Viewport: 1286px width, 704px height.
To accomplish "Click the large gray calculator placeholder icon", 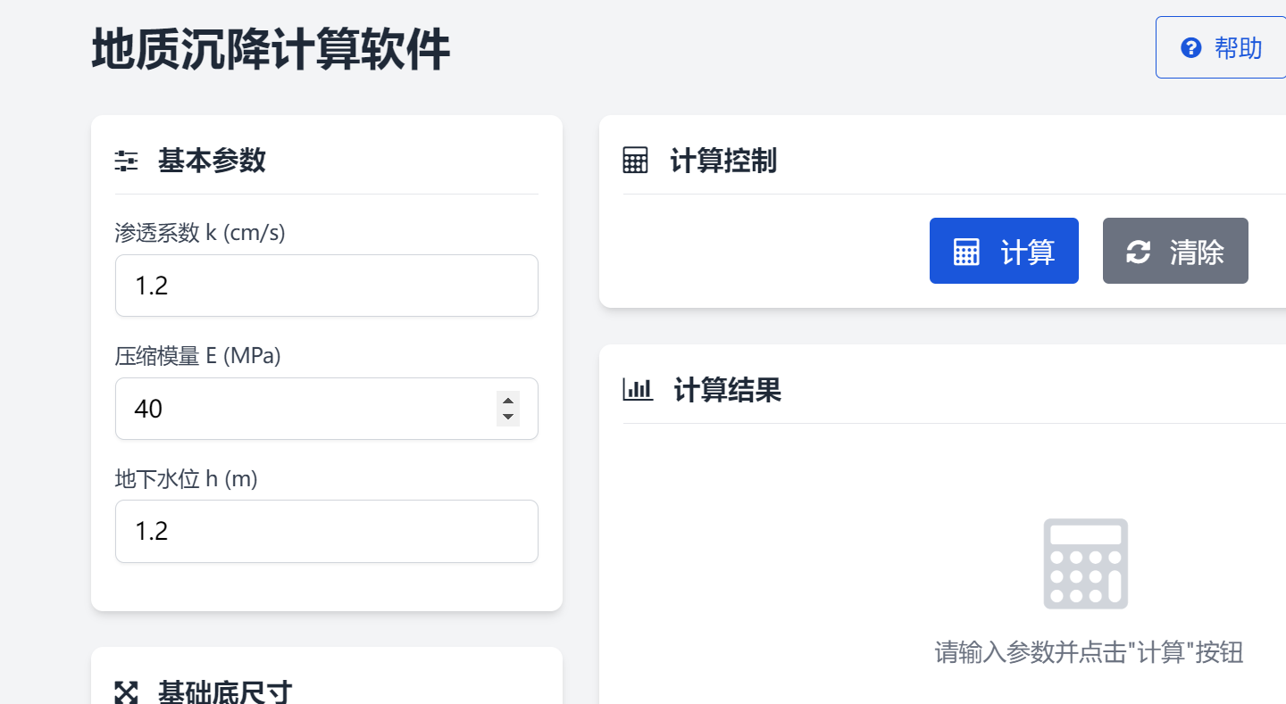I will tap(1085, 563).
